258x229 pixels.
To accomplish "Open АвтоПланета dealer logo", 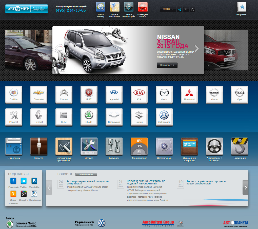I will (236, 224).
